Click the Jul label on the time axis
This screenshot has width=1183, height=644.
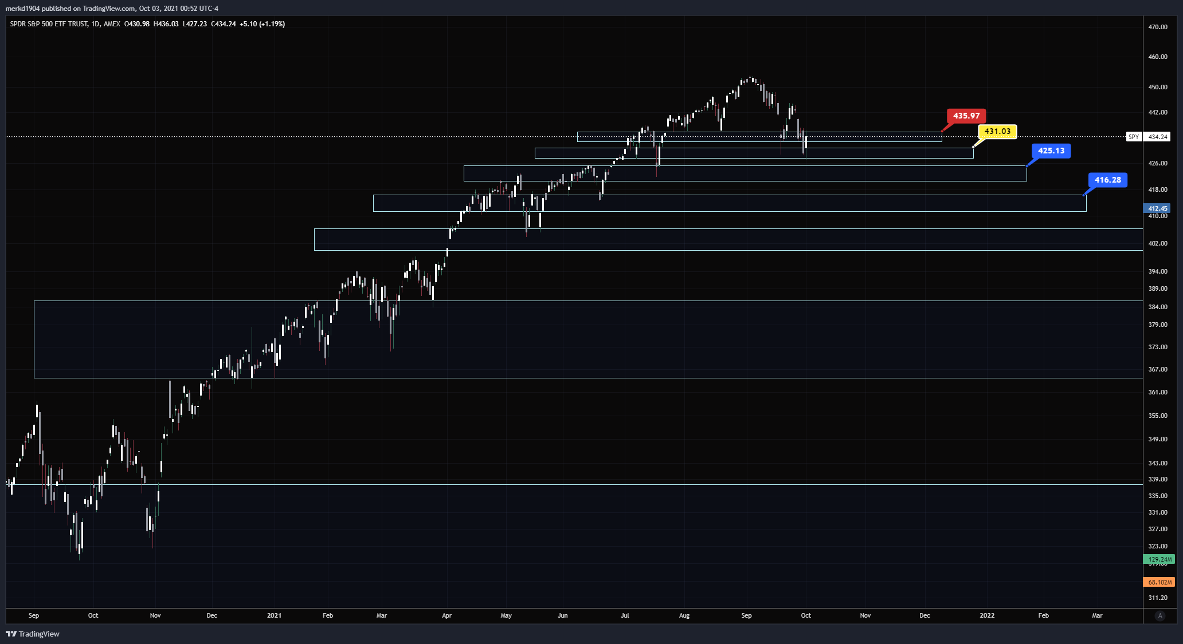[x=625, y=615]
